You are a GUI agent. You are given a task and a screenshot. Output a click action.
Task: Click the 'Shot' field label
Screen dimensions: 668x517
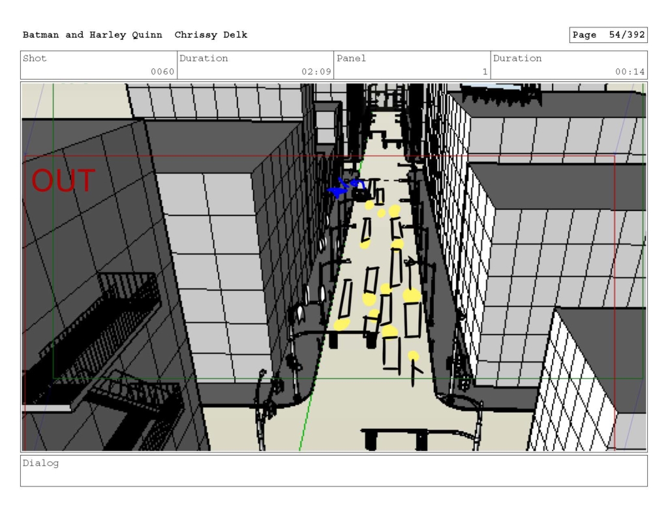tap(35, 58)
